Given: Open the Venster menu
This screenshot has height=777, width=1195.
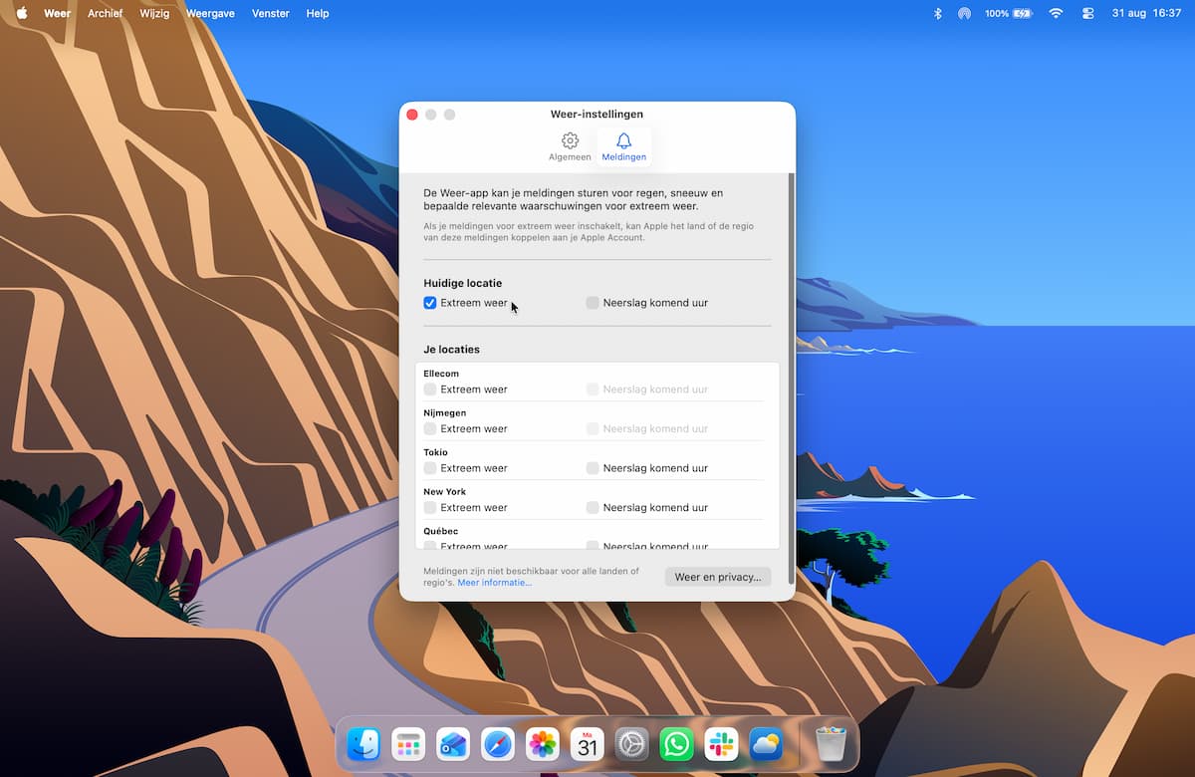Looking at the screenshot, I should 271,13.
